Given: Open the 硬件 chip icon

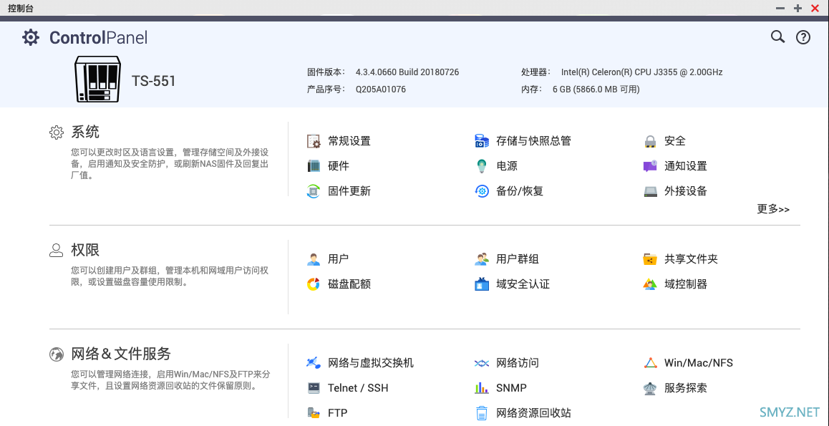Looking at the screenshot, I should pos(314,166).
